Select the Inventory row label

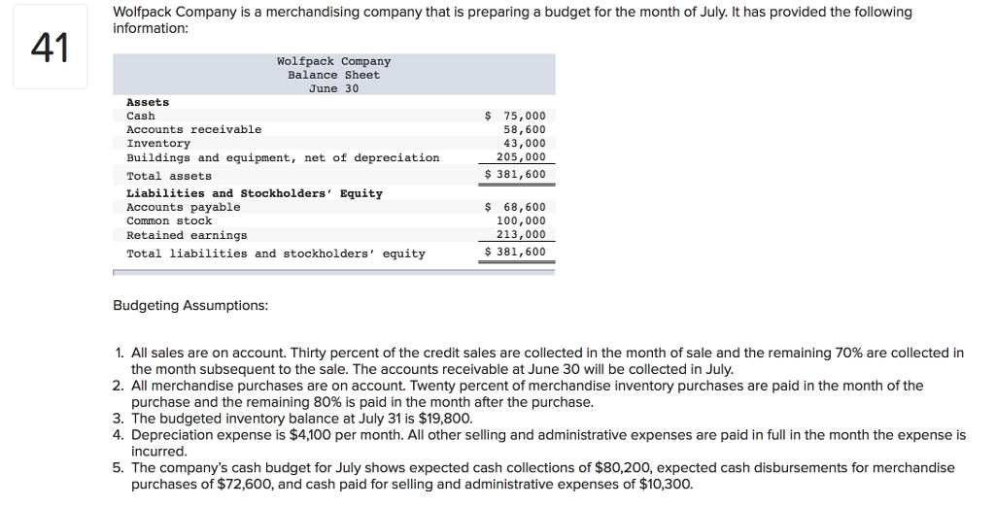tap(158, 143)
